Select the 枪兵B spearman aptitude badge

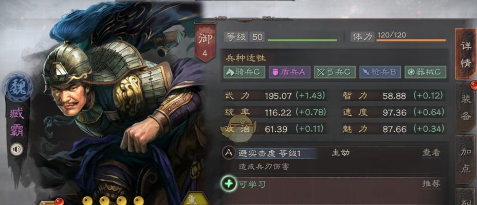pyautogui.click(x=380, y=72)
